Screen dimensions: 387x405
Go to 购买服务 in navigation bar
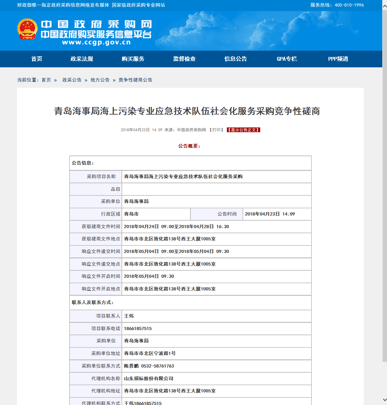click(133, 59)
